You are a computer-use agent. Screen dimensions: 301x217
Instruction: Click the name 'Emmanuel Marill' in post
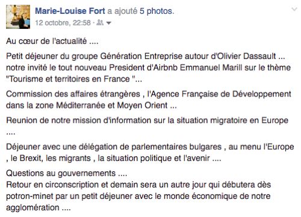[x=211, y=68]
